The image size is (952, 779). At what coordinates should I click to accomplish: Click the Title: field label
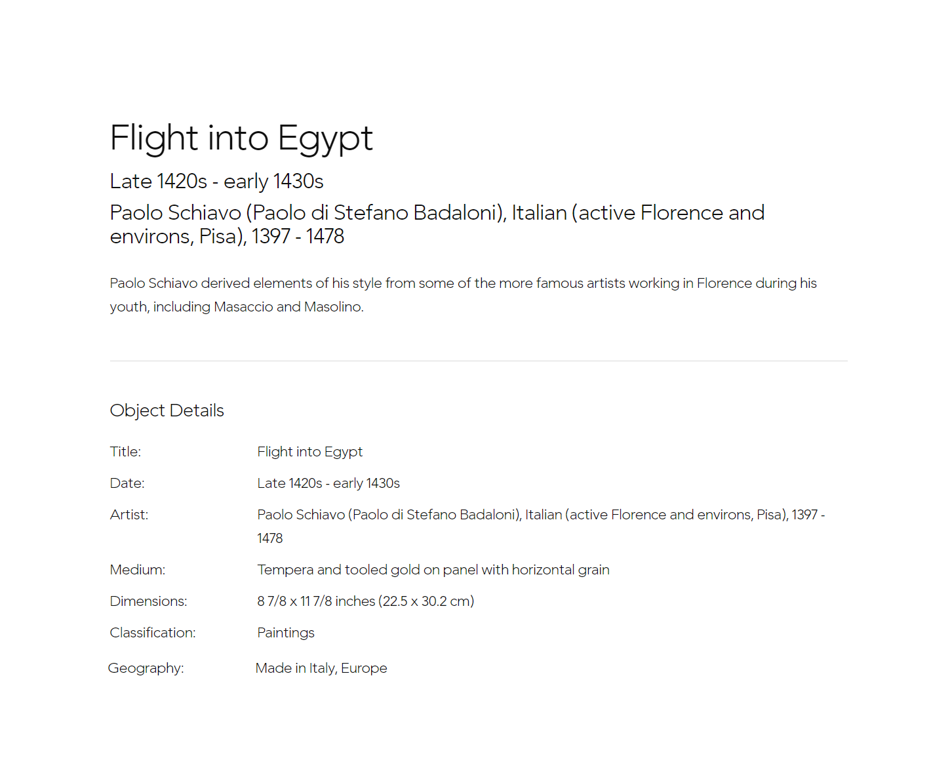tap(126, 452)
